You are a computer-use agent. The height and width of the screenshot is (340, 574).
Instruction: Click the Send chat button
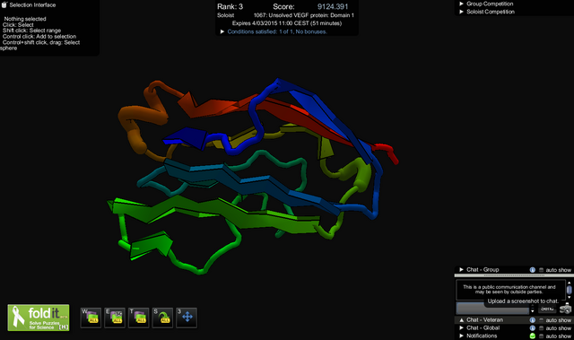click(x=547, y=309)
